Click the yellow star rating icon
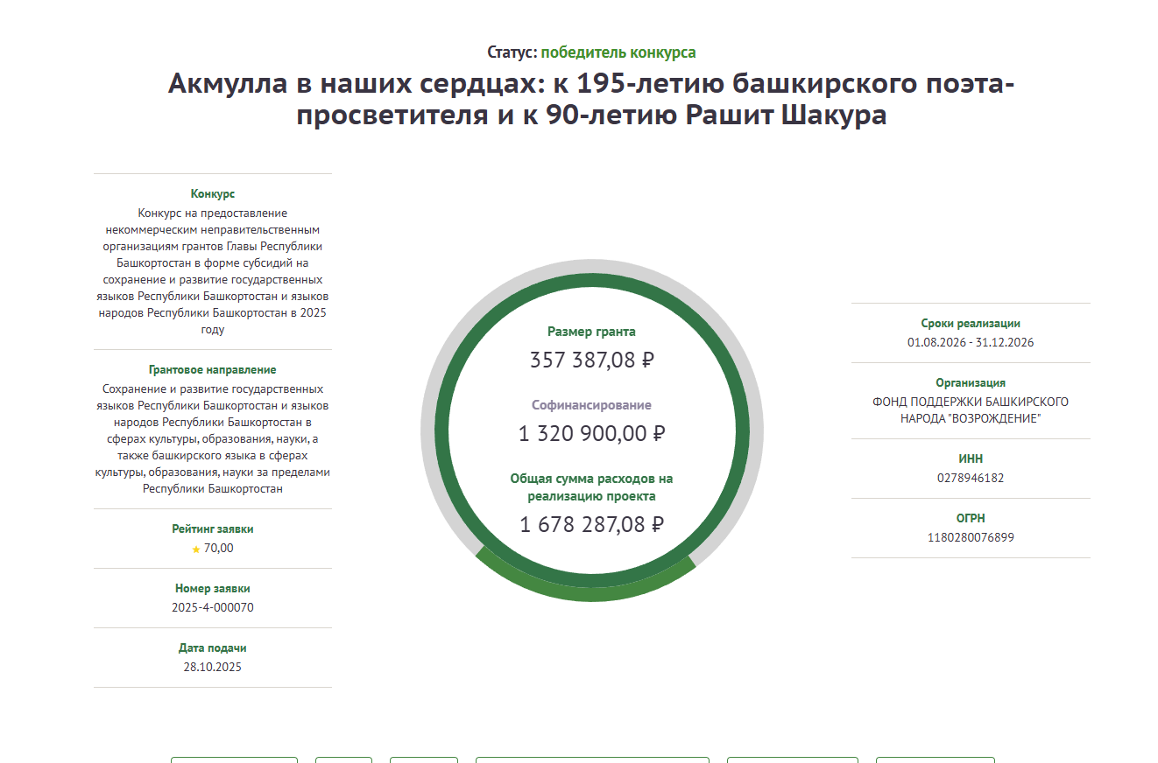This screenshot has width=1158, height=763. 196,549
